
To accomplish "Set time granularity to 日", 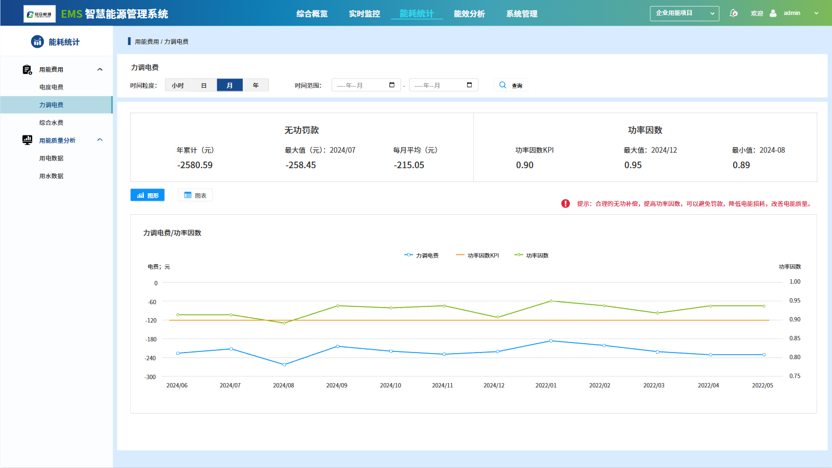I will 204,85.
